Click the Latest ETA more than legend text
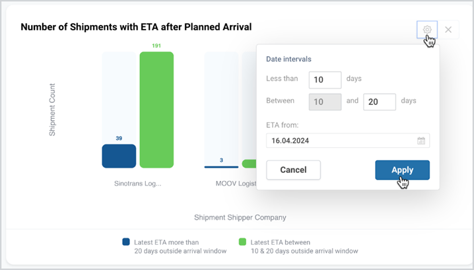Image resolution: width=474 pixels, height=270 pixels. [180, 246]
